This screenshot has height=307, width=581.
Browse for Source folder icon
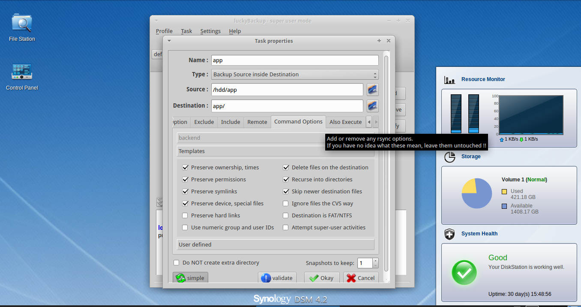pos(373,90)
